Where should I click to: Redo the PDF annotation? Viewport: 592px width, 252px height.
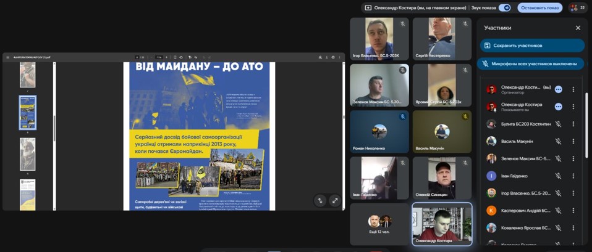209,57
